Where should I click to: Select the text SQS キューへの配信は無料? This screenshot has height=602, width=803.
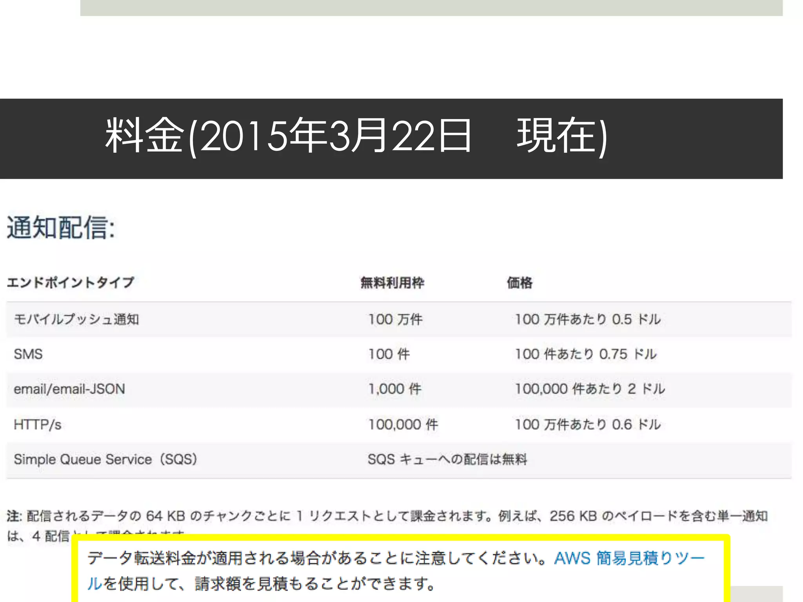[x=447, y=459]
